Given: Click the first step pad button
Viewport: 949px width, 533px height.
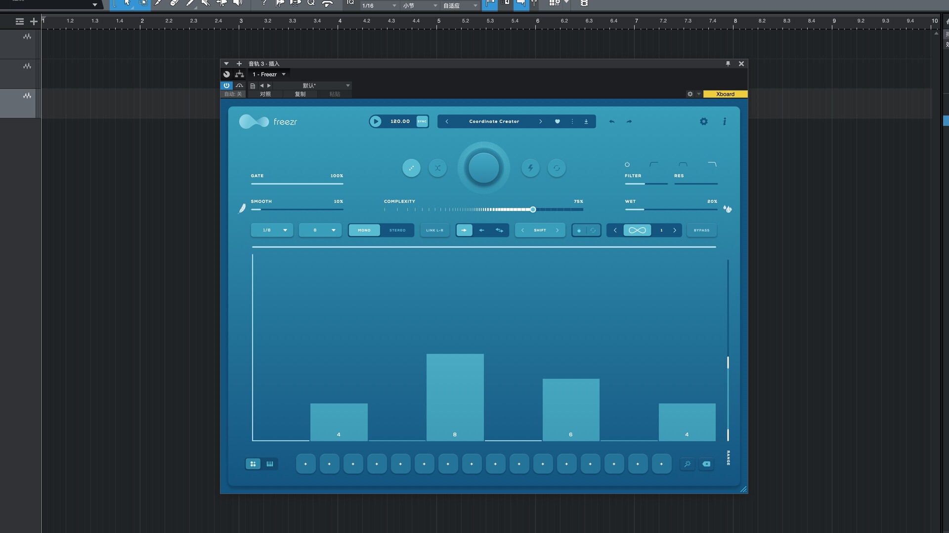Looking at the screenshot, I should tap(305, 464).
